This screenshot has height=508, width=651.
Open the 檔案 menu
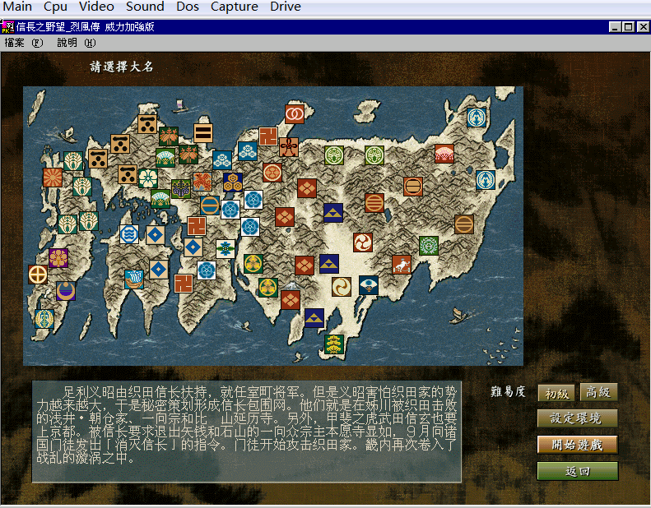23,43
